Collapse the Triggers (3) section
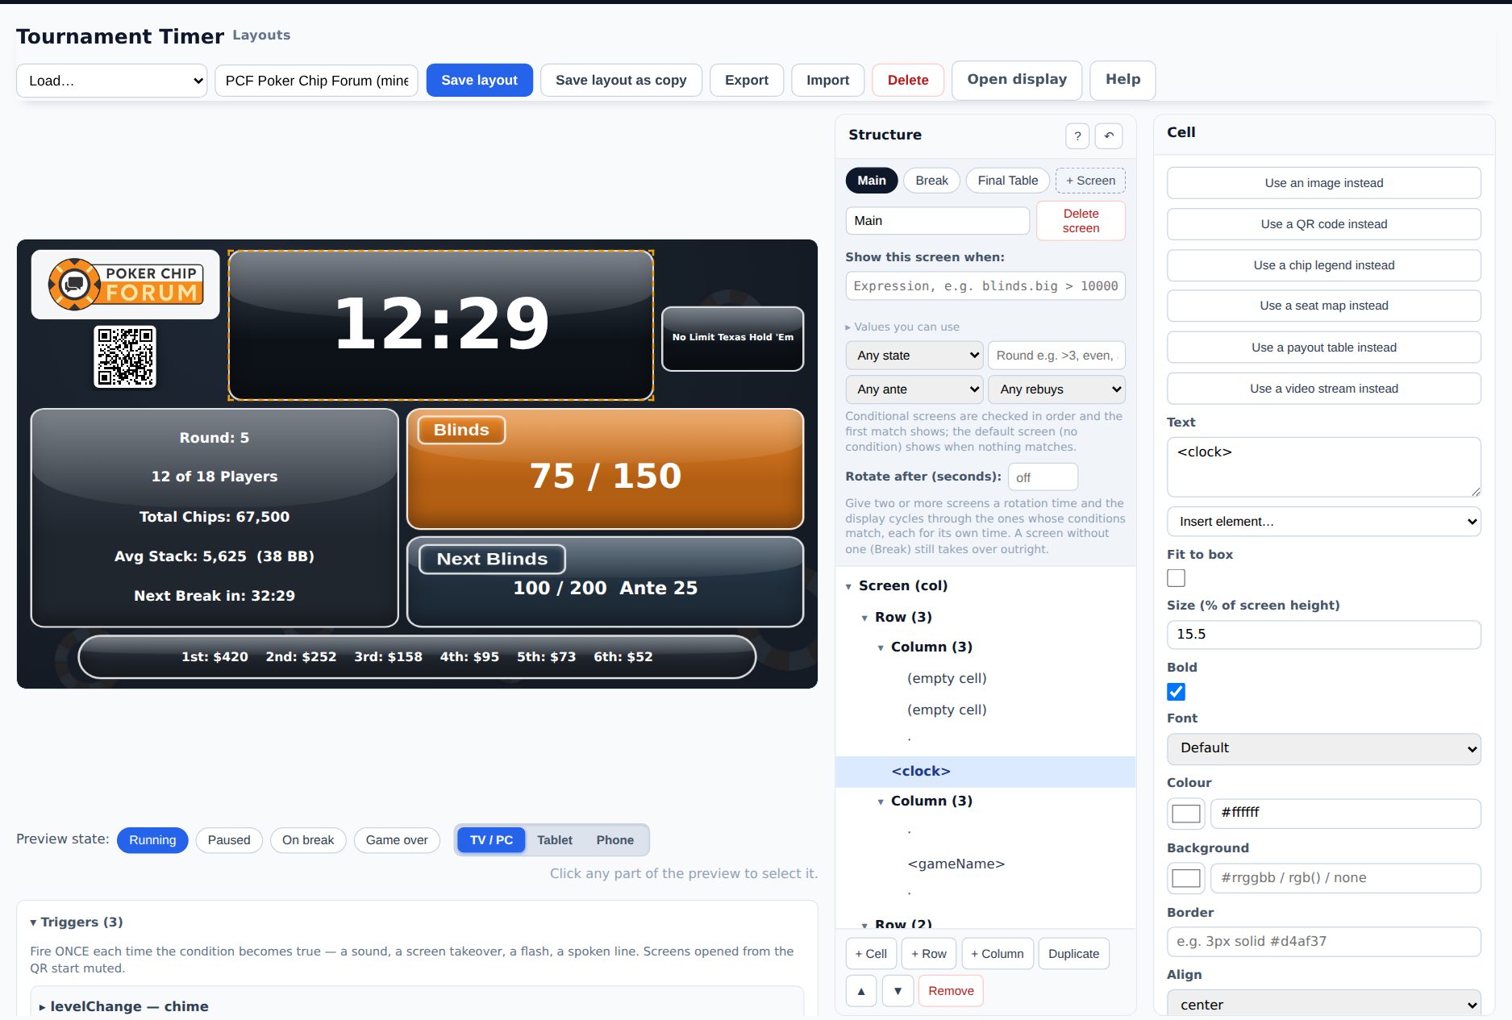Image resolution: width=1512 pixels, height=1020 pixels. tap(77, 922)
